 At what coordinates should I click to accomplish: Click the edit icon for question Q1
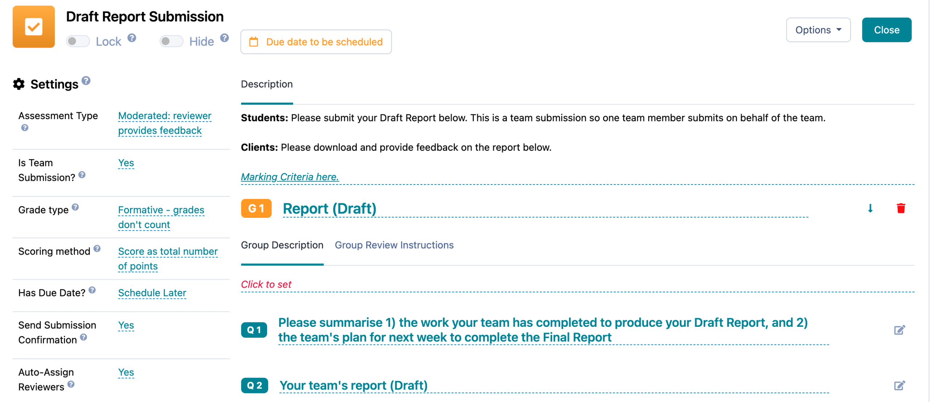[899, 330]
